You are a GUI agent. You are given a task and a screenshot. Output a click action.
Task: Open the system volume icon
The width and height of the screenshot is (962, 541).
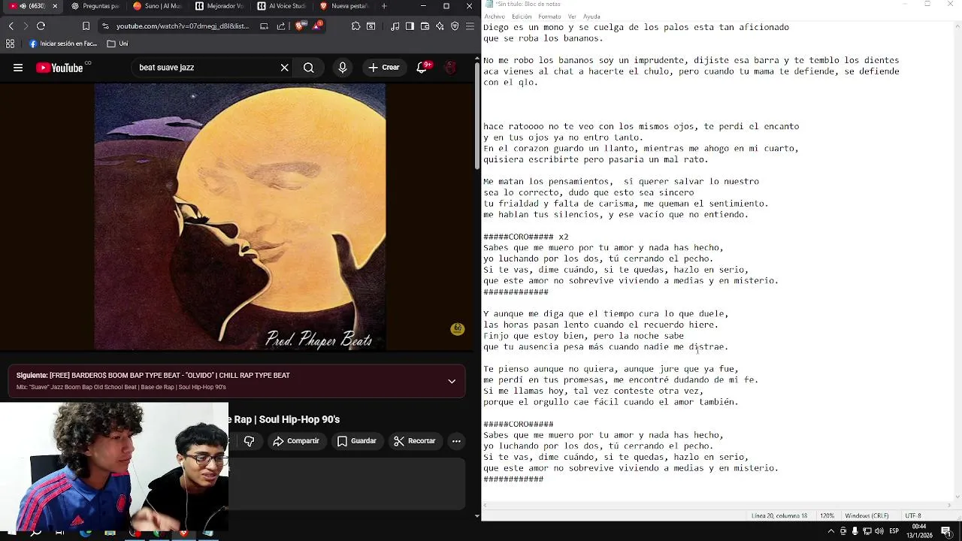[x=878, y=531]
